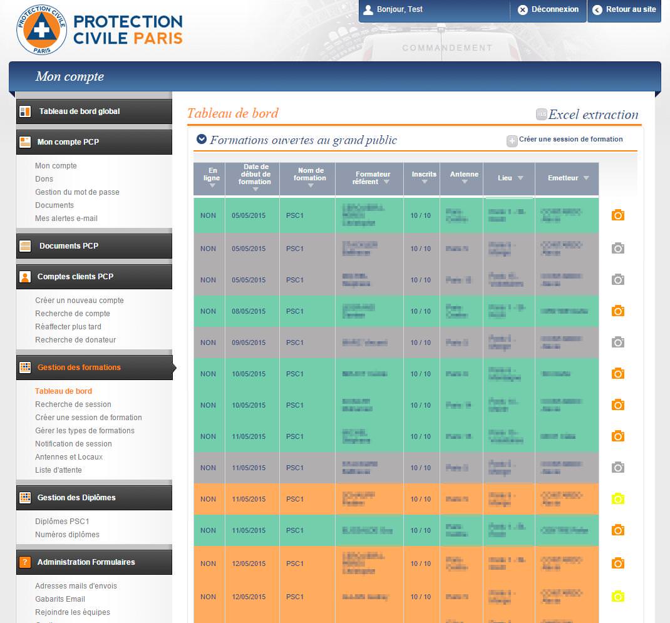The height and width of the screenshot is (623, 670).
Task: Go to Gestion du mot de passe
Action: click(x=77, y=192)
